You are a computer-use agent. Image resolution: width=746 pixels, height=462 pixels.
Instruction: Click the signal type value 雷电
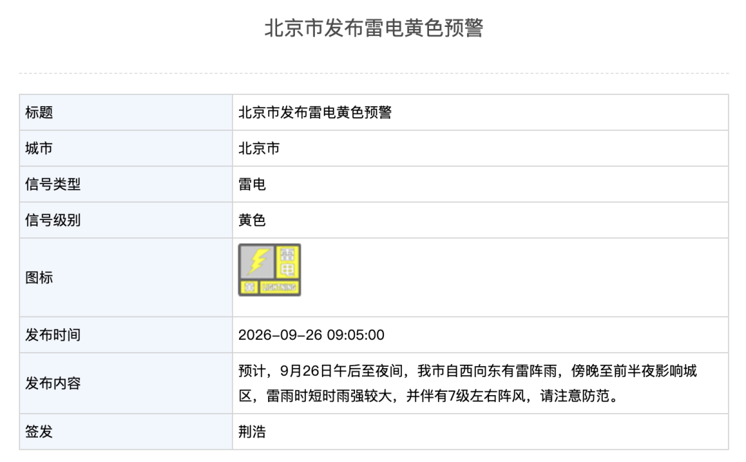tap(251, 184)
